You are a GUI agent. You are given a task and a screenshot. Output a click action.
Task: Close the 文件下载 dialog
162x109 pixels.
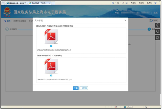pyautogui.click(x=126, y=20)
